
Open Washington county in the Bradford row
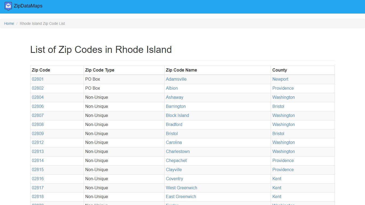284,125
